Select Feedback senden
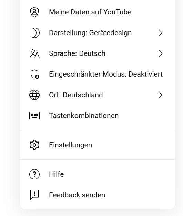This screenshot has width=183, height=216. coord(98,195)
